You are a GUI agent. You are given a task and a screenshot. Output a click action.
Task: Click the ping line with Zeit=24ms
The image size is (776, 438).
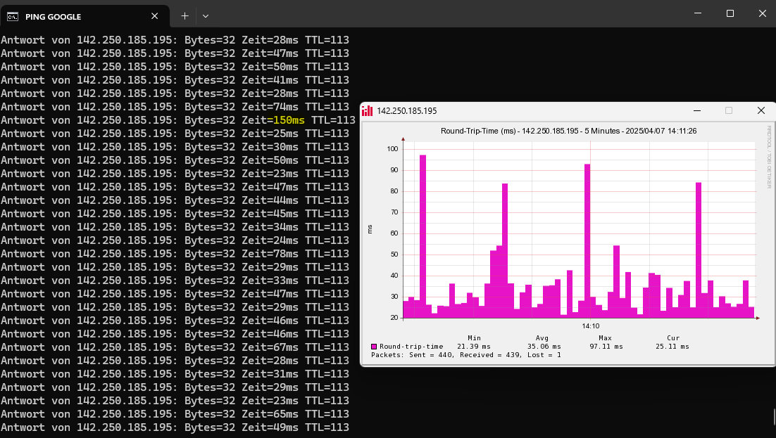pos(175,240)
